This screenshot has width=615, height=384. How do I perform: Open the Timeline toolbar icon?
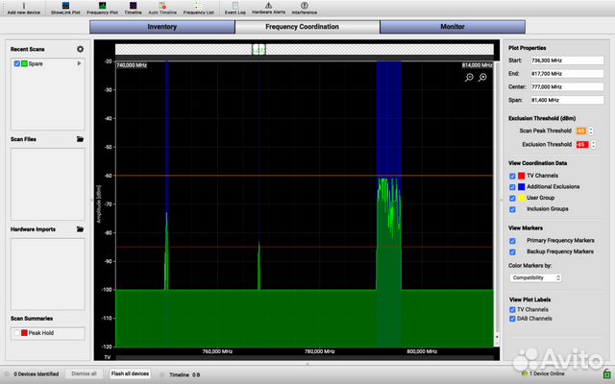(133, 8)
